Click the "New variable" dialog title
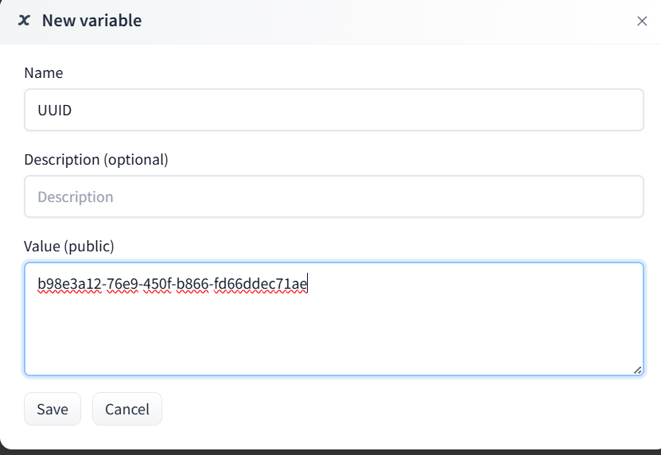This screenshot has height=455, width=661. click(x=91, y=21)
